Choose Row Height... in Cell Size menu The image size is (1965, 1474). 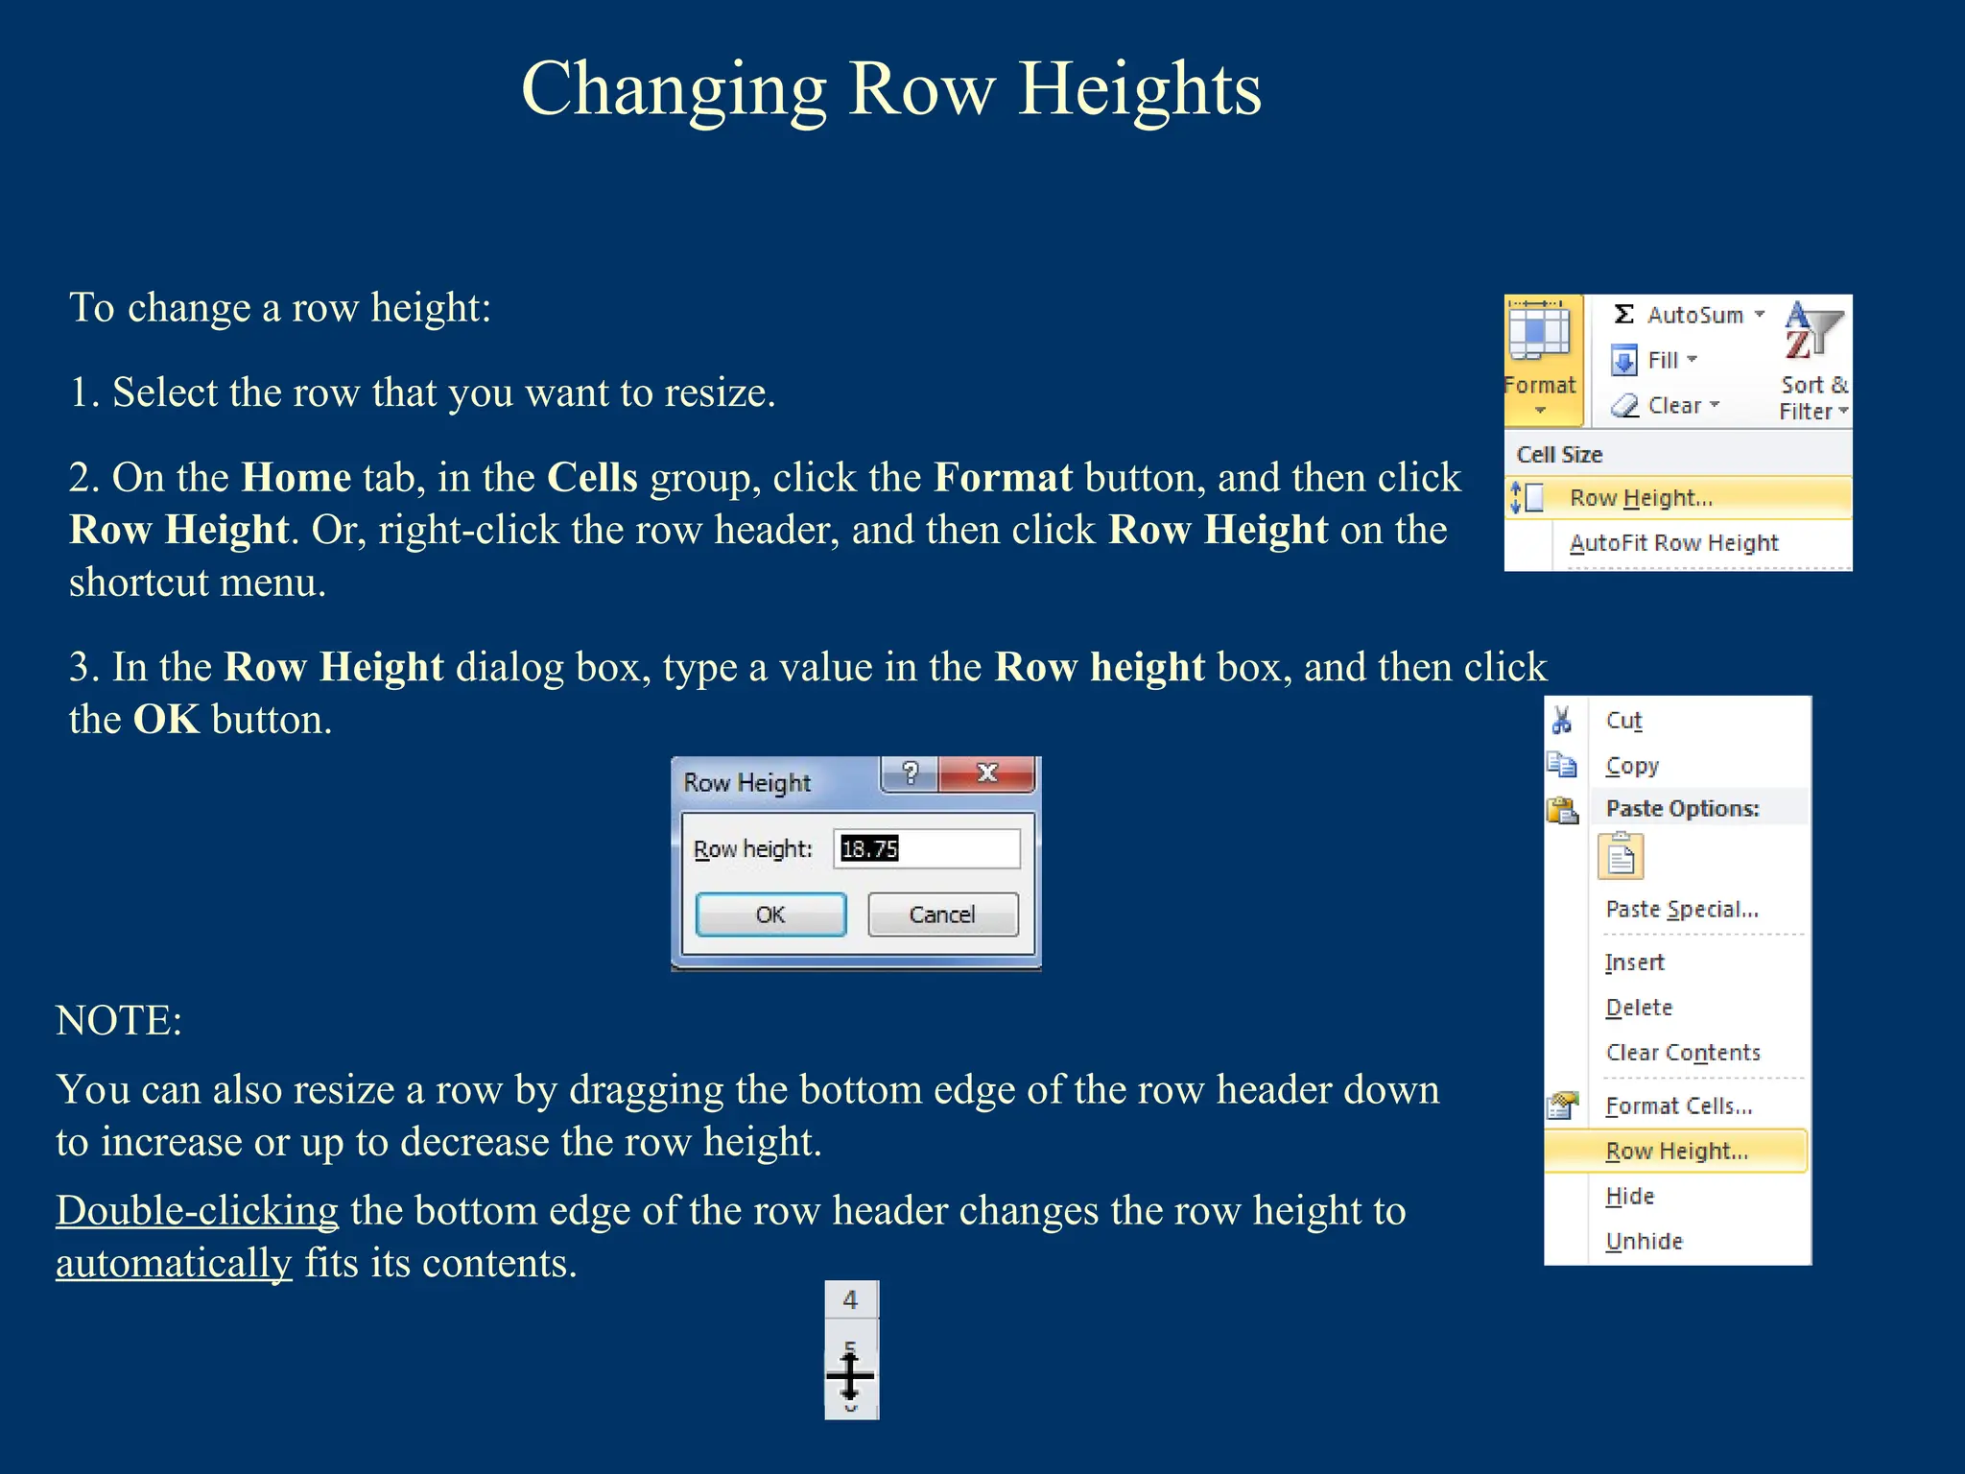coord(1678,498)
